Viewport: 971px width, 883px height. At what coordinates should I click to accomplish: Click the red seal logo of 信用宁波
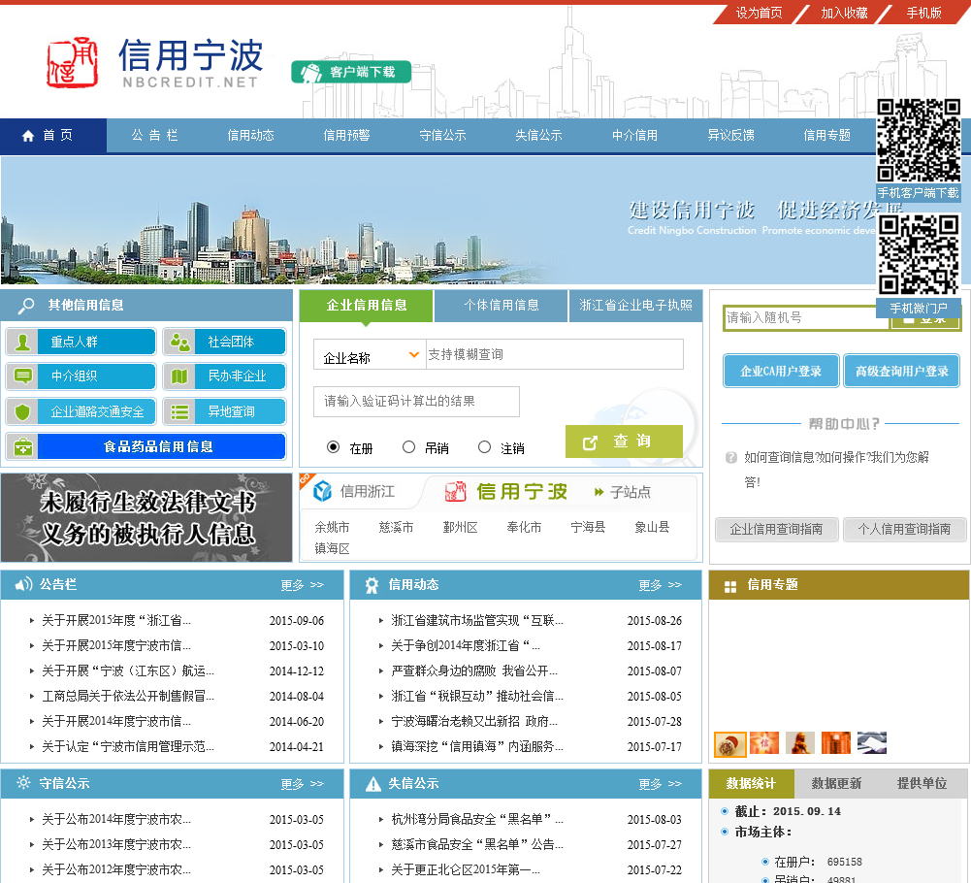click(73, 62)
